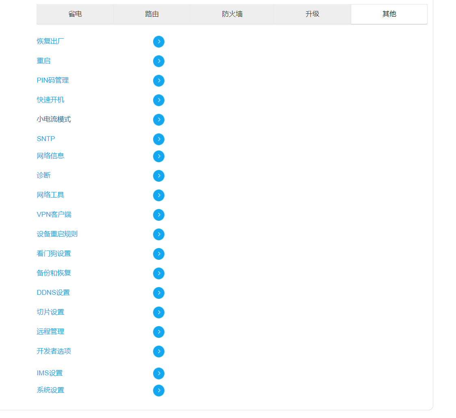The height and width of the screenshot is (418, 456).
Task: Expand 网络信息 with its chevron button
Action: [x=159, y=156]
